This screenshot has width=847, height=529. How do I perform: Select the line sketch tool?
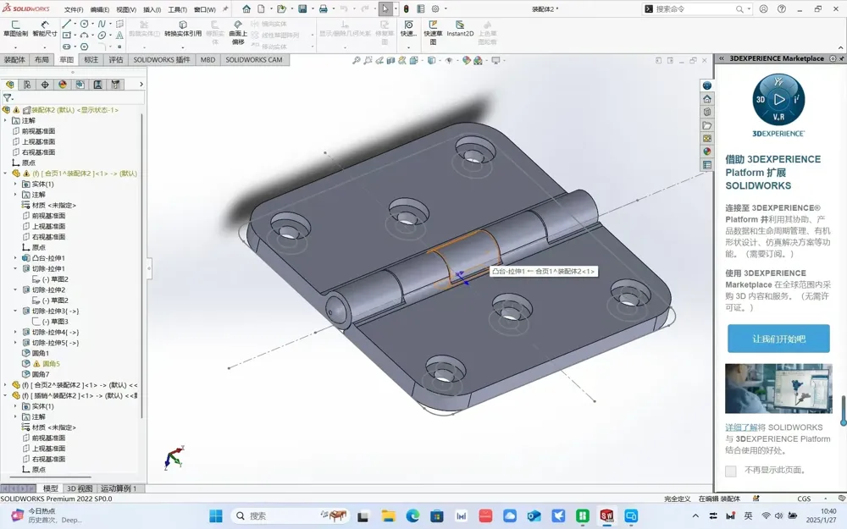66,24
